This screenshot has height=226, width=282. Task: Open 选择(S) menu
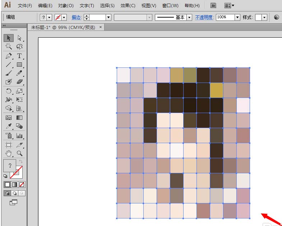coord(107,6)
